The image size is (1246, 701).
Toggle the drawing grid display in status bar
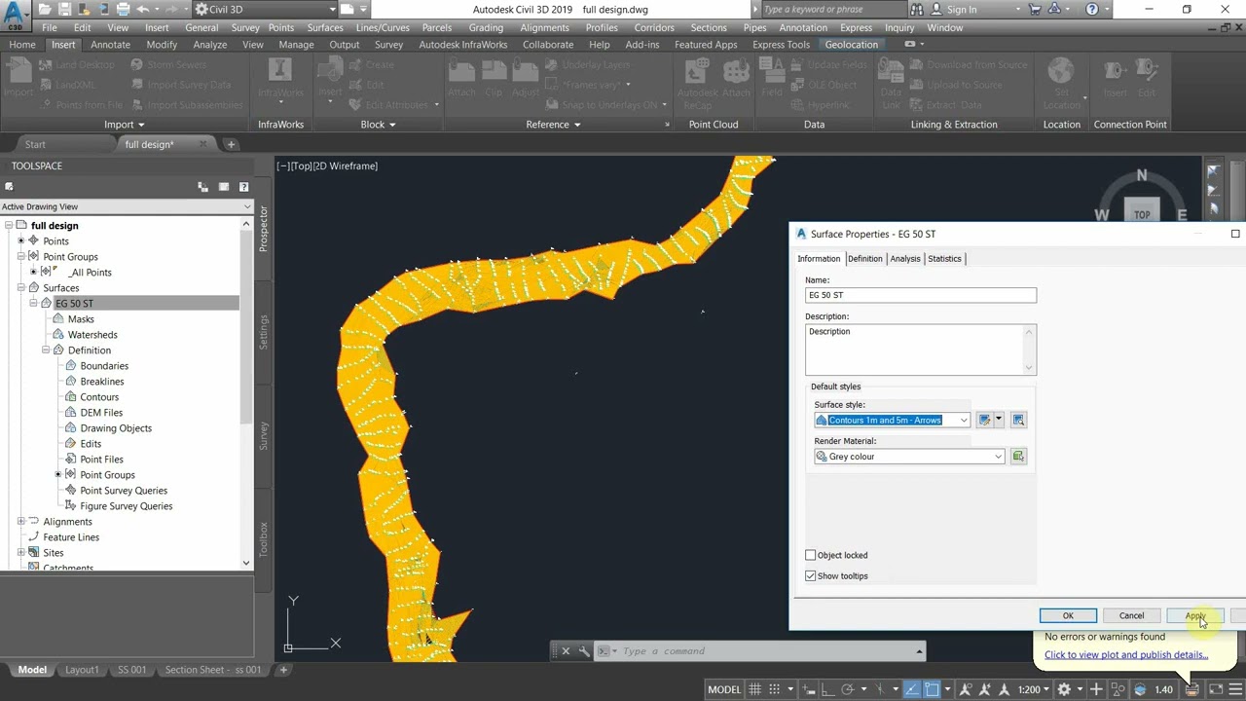pos(754,689)
